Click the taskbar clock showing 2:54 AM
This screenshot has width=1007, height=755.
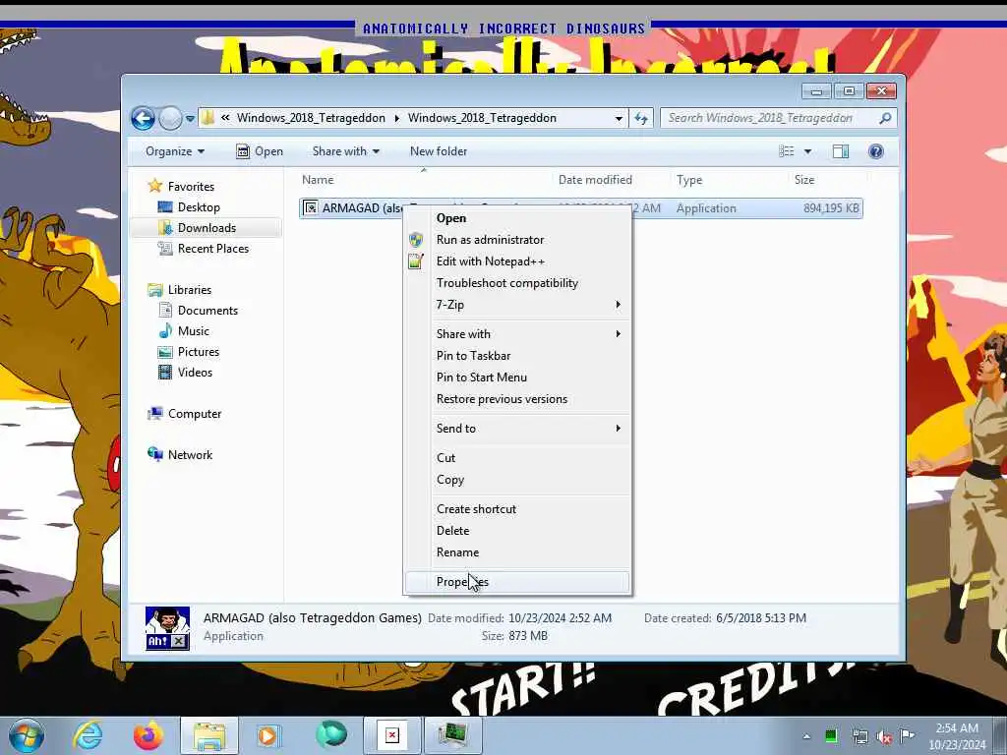957,736
